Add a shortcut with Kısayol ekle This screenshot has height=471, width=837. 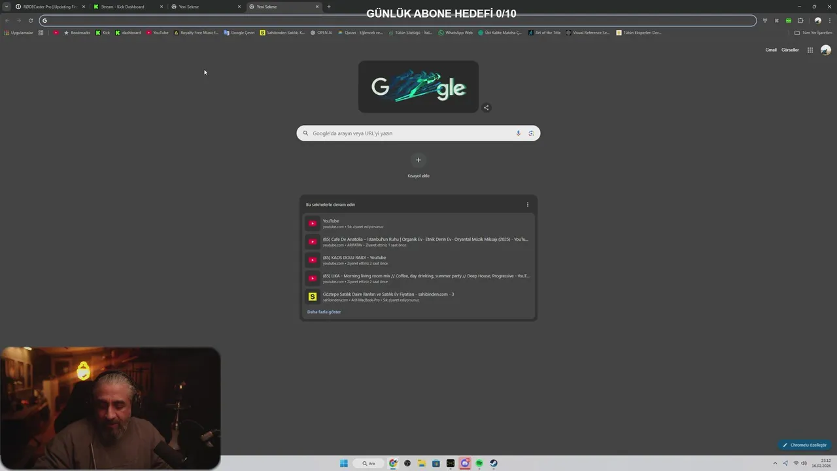click(x=418, y=166)
